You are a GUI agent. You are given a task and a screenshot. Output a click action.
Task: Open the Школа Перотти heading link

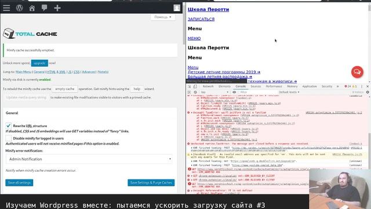209,9
